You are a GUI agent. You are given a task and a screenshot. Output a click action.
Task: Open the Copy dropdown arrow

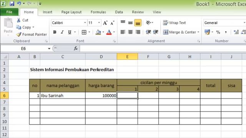[33, 27]
